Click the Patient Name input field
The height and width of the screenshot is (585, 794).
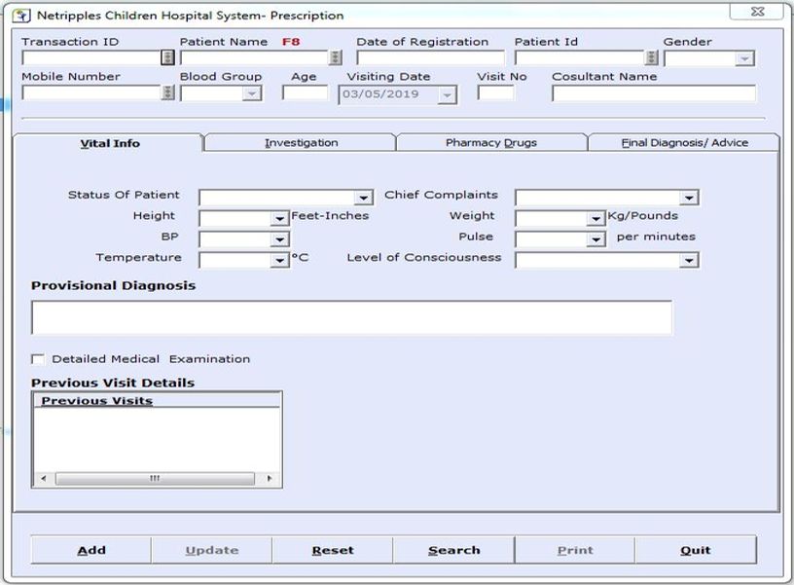coord(255,57)
